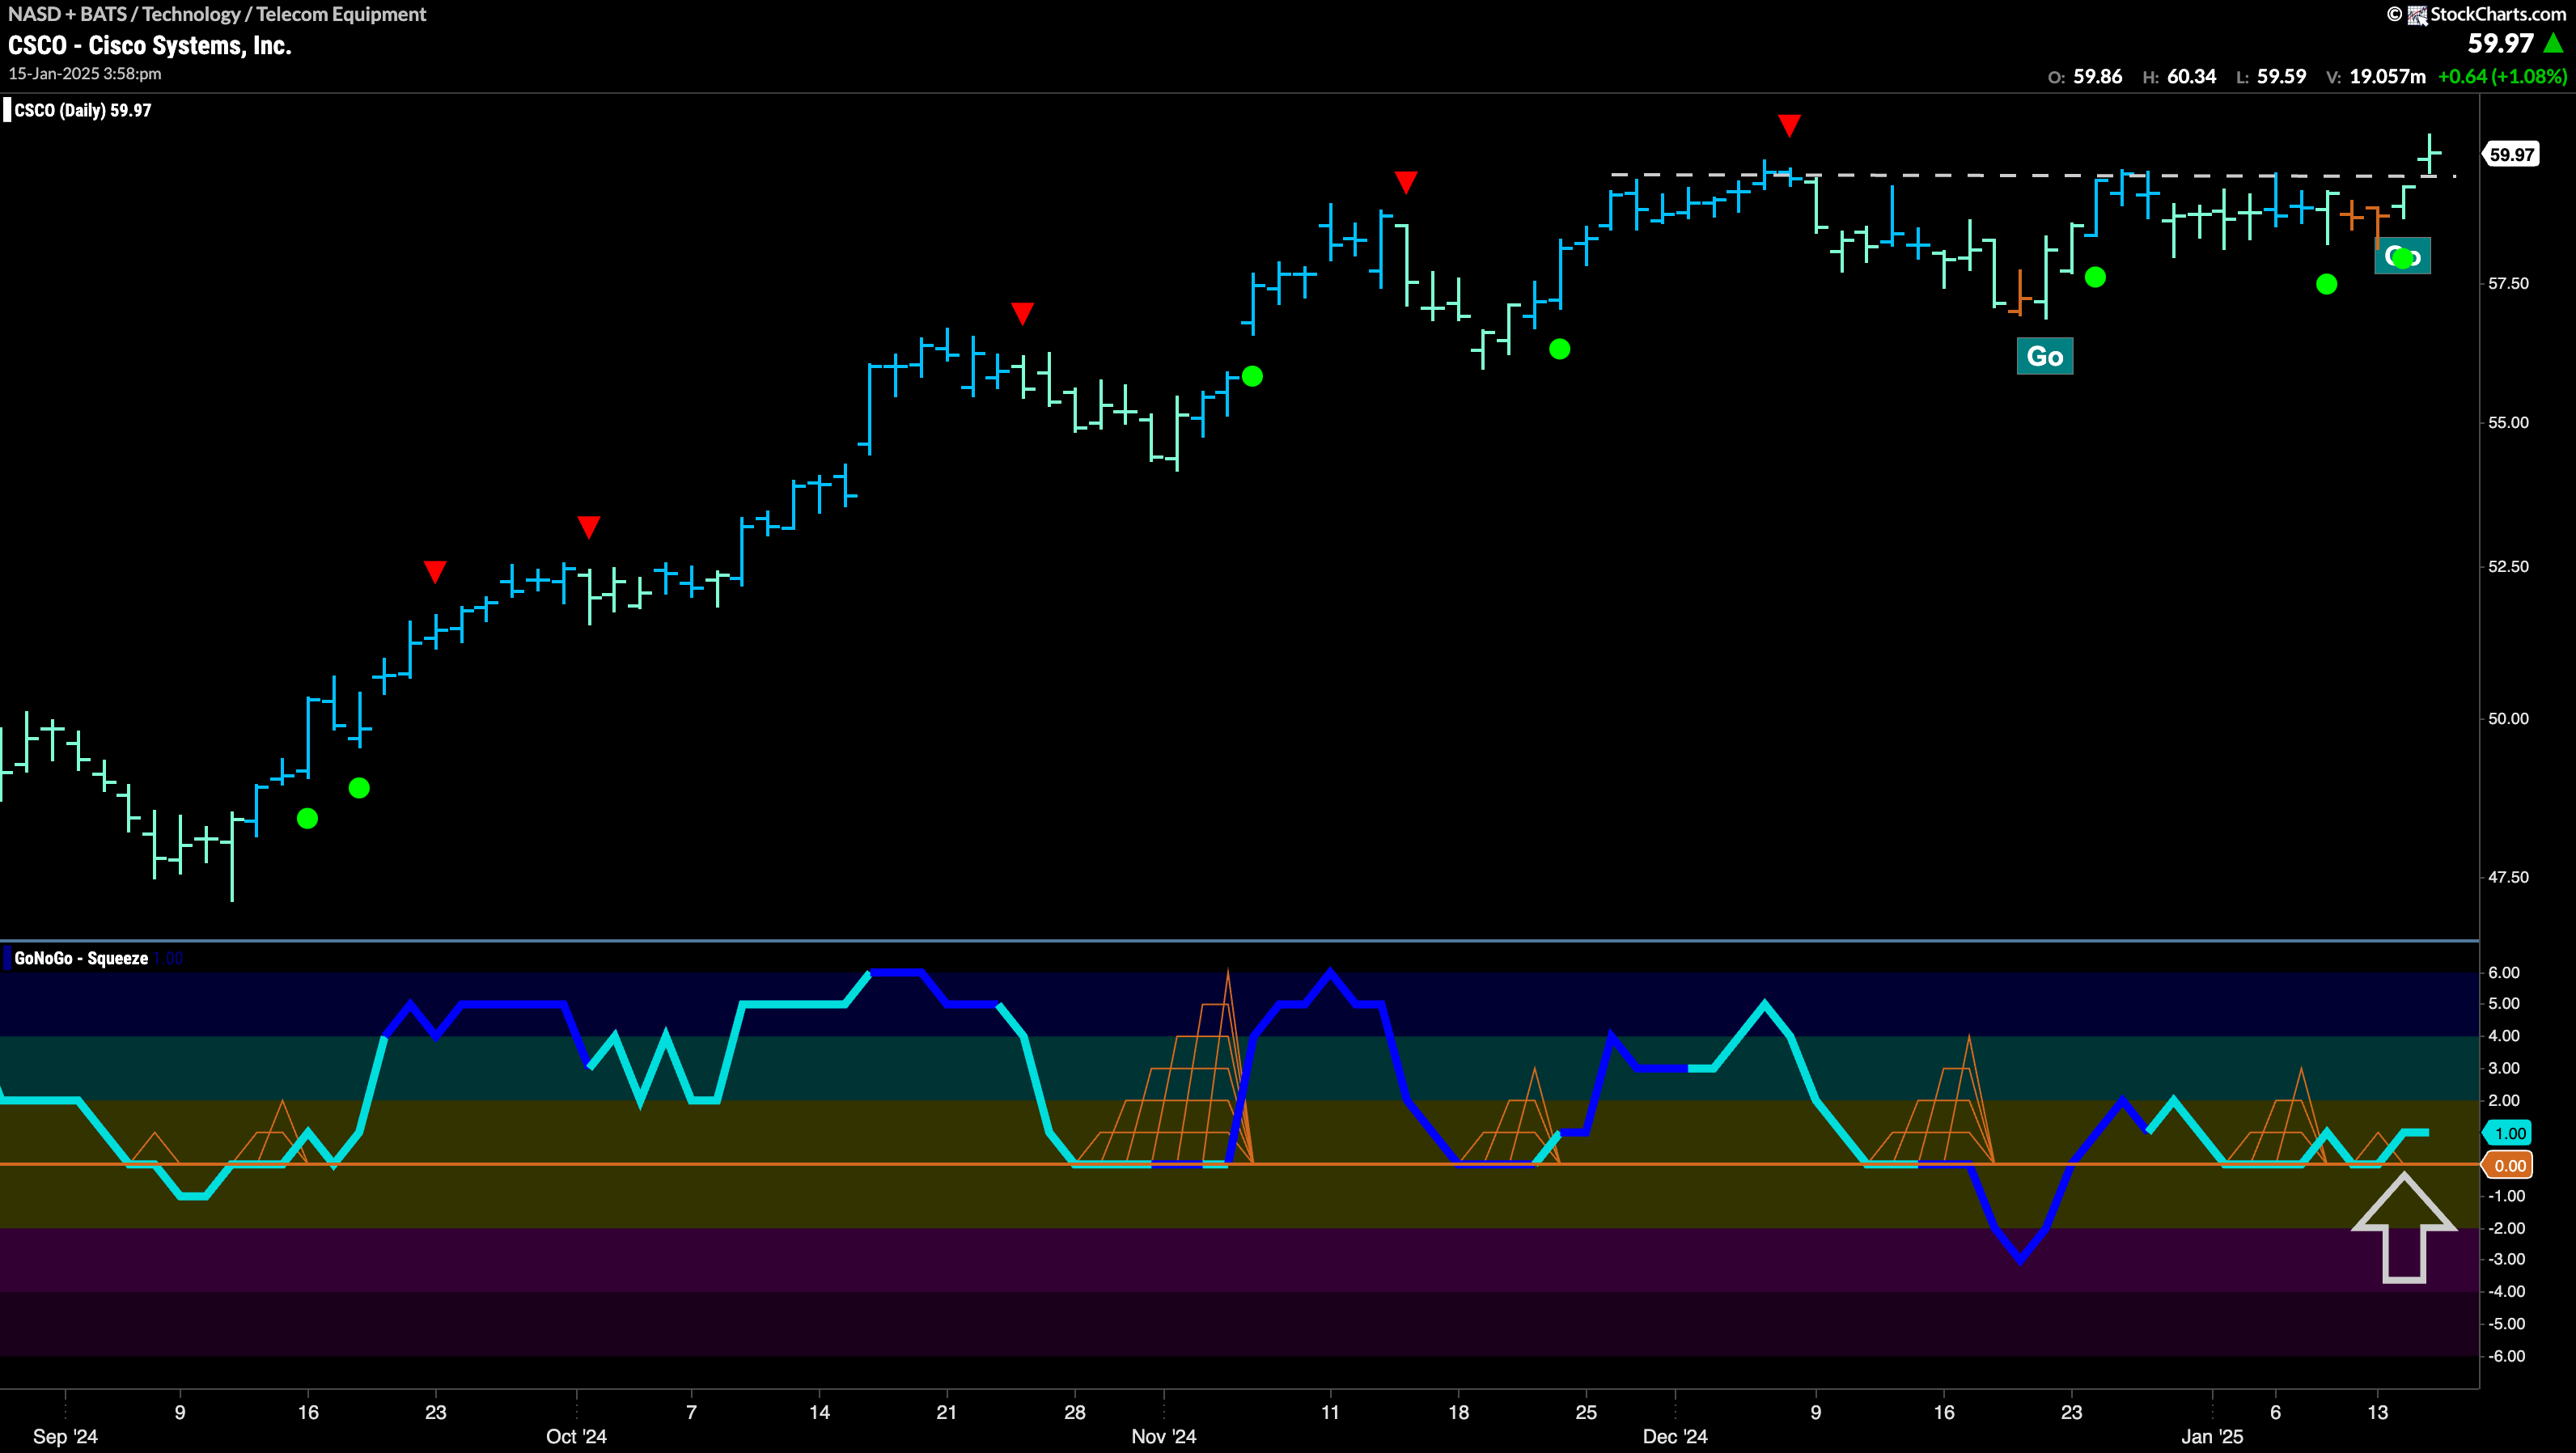Screen dimensions: 2576x1453
Task: Click the StockCharts.com copyright label
Action: coord(2476,14)
